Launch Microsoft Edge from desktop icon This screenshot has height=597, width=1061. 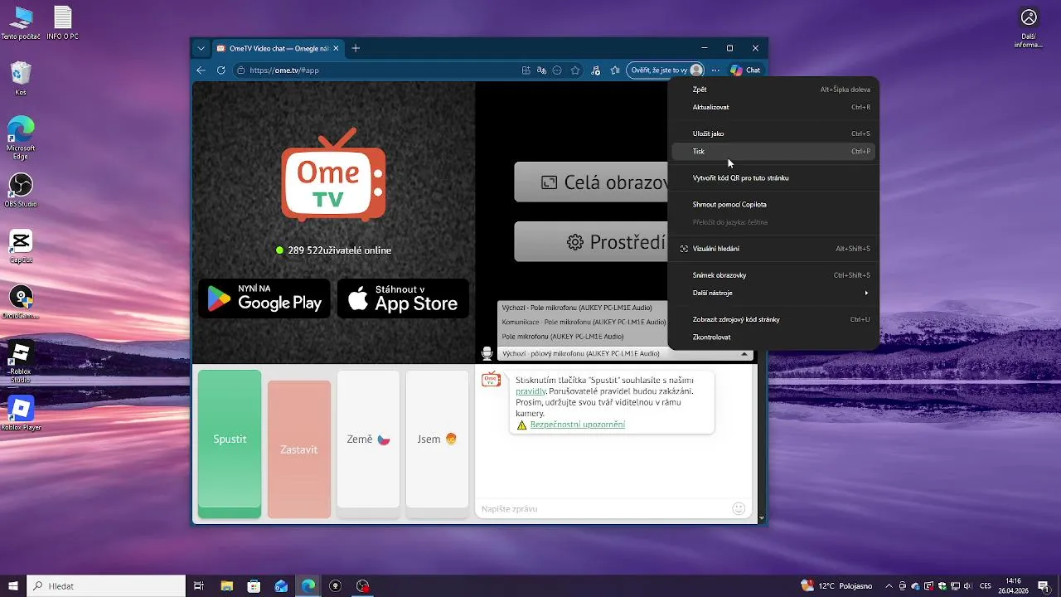pyautogui.click(x=21, y=138)
